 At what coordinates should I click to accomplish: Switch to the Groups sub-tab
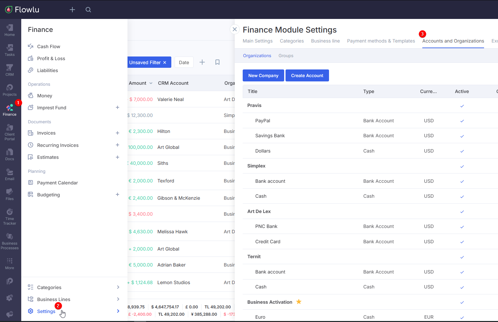click(x=286, y=55)
